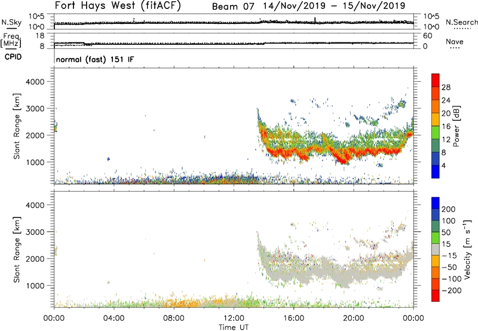Click the 'Time UT' axis title
This screenshot has width=478, height=331.
(x=234, y=327)
